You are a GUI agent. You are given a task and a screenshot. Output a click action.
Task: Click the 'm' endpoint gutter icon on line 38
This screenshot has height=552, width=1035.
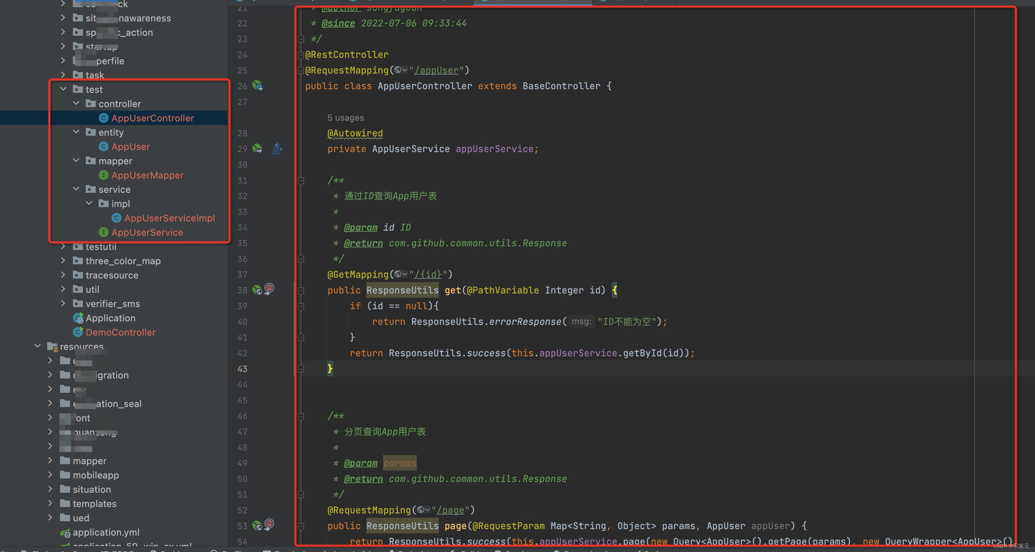coord(269,288)
